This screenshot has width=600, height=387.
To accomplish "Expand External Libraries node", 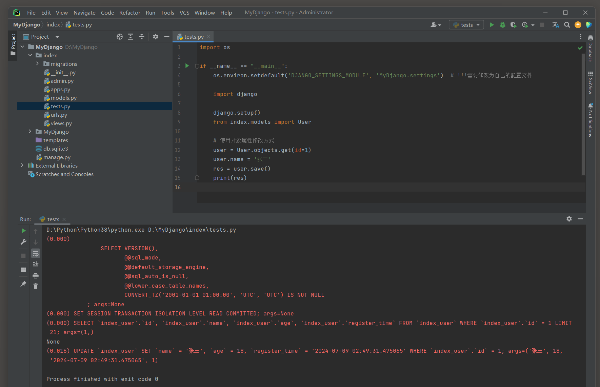I will click(22, 166).
